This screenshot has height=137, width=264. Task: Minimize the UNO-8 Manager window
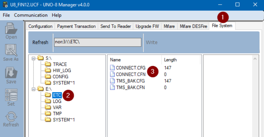(220, 5)
